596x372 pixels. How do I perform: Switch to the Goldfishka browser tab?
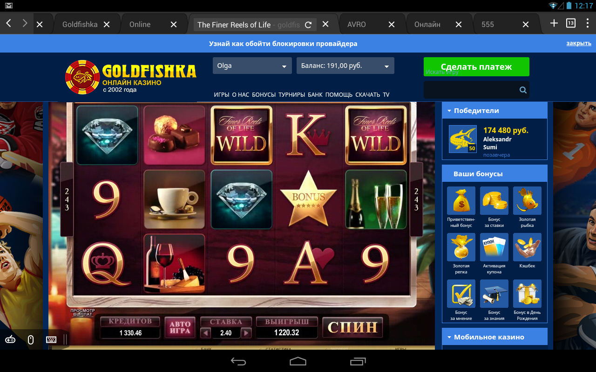80,24
